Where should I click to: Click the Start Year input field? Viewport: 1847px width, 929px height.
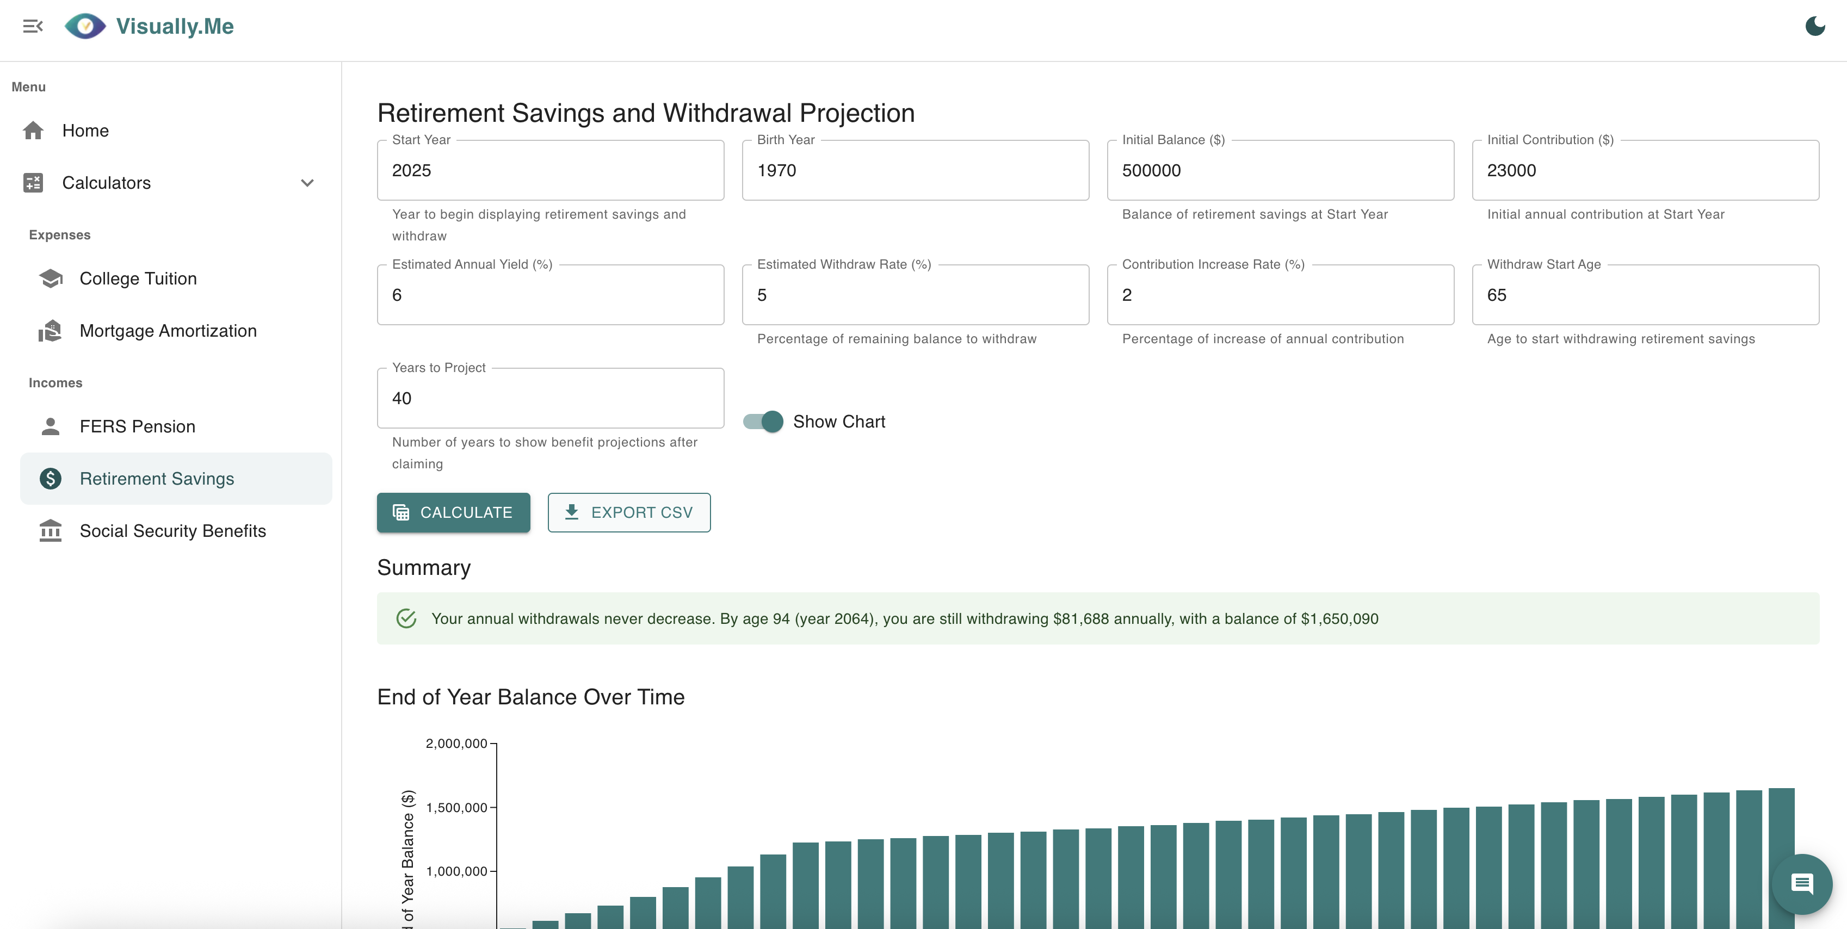(550, 171)
